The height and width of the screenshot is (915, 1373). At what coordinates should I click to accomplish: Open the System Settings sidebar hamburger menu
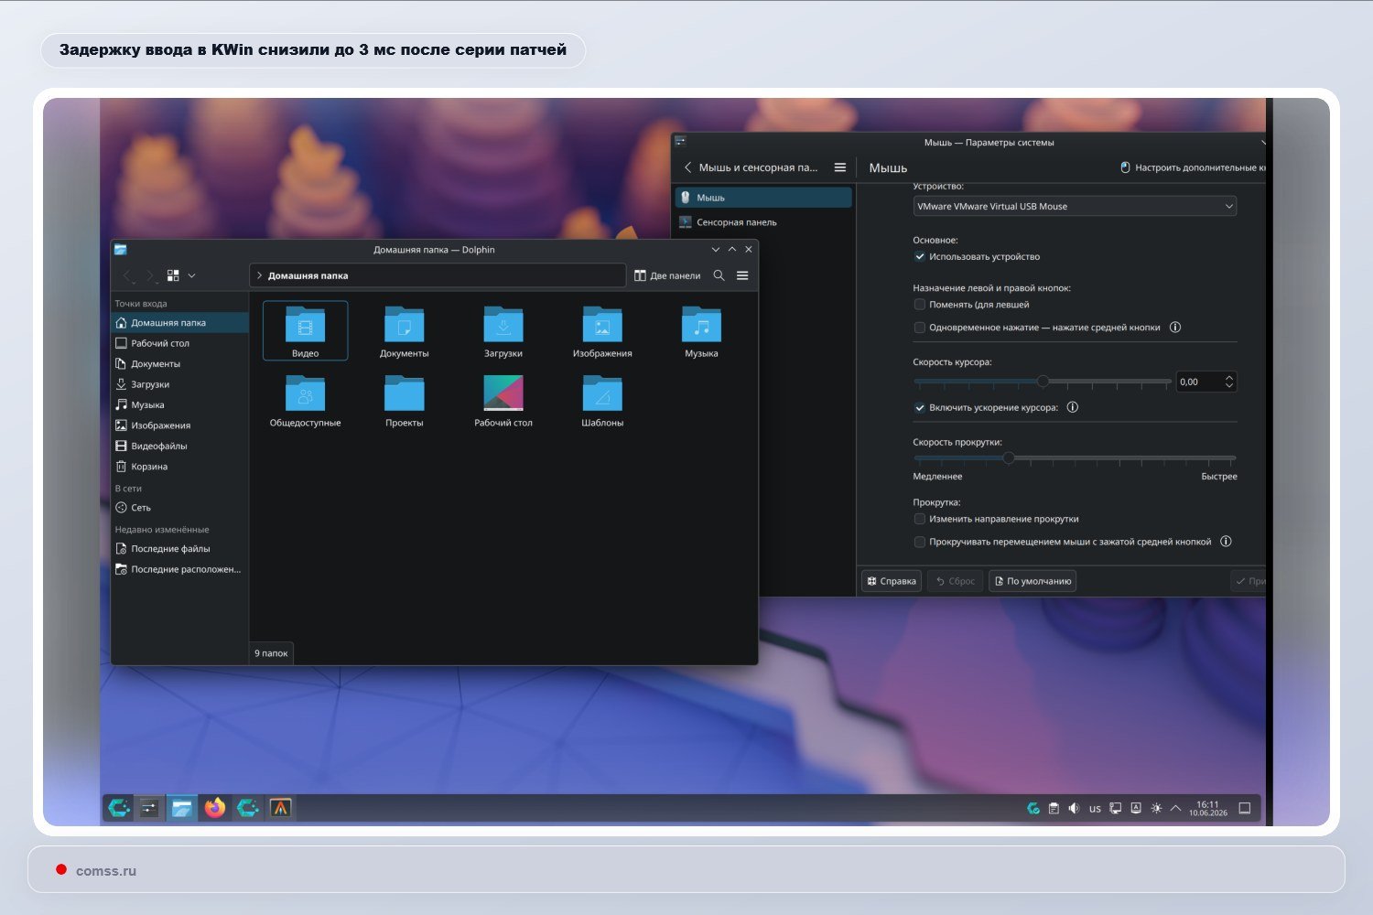click(839, 167)
